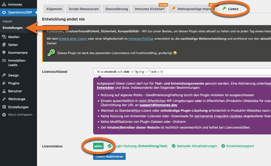Open Import submenu item
Screen dimensions: 271x166
tap(7, 21)
